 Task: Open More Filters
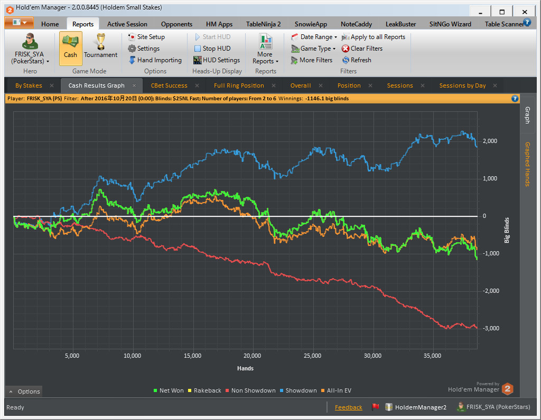pos(312,60)
